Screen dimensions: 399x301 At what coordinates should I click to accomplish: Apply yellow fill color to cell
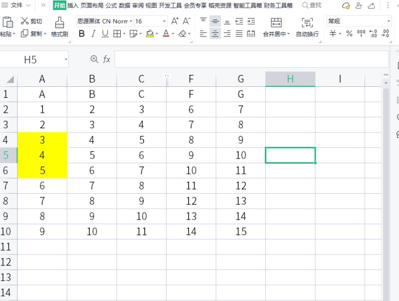click(x=150, y=33)
